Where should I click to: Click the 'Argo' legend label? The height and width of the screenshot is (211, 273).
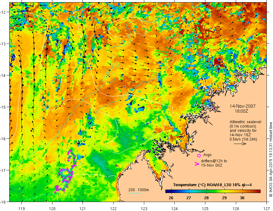(x=207, y=155)
